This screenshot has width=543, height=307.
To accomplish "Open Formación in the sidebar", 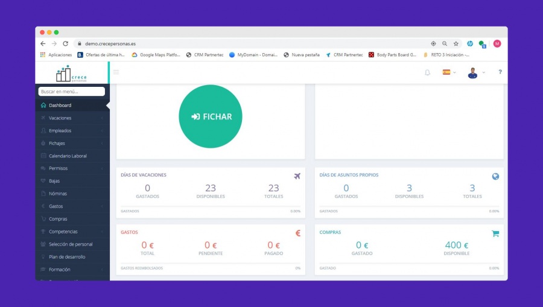I will pos(72,269).
